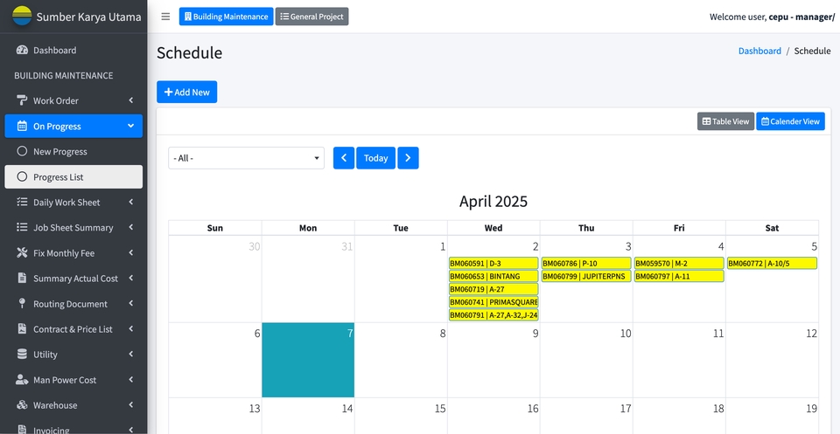Select the New Progress circle item
The image size is (840, 434).
point(73,152)
